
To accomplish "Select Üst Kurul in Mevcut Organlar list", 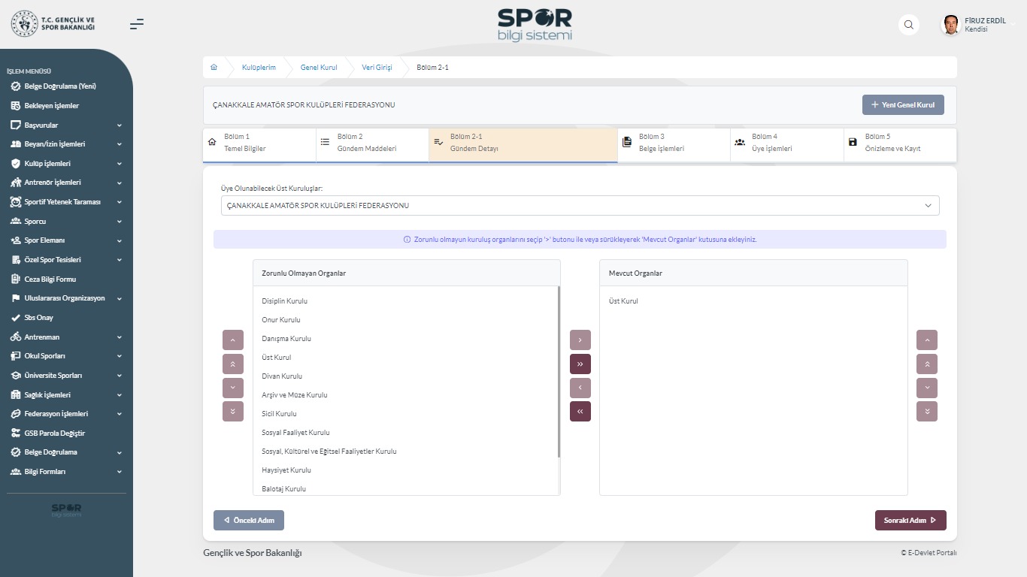I will click(753, 301).
